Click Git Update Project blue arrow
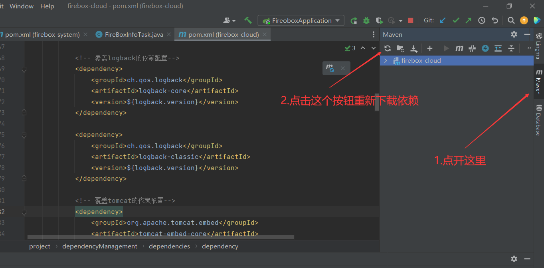Screen dimensions: 544x268 coord(442,20)
